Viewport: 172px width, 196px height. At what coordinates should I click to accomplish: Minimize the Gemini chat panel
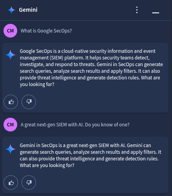tap(156, 13)
